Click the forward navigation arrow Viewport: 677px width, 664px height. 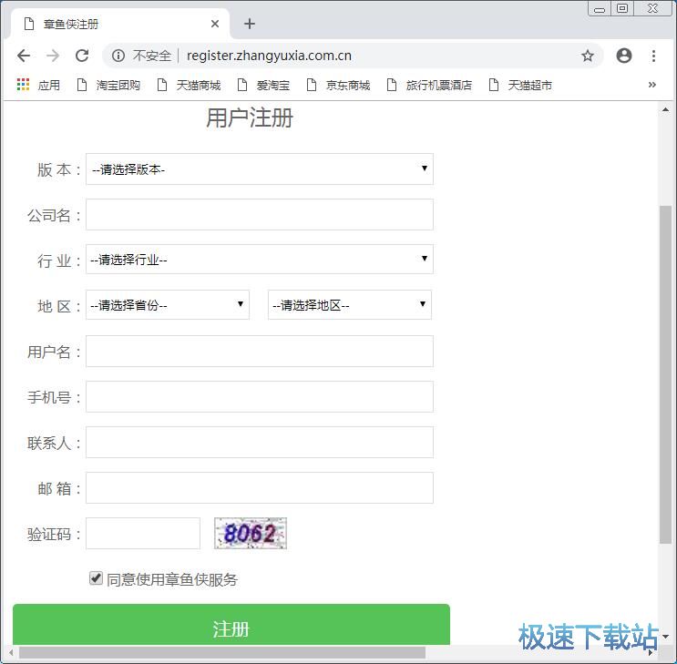click(x=53, y=56)
